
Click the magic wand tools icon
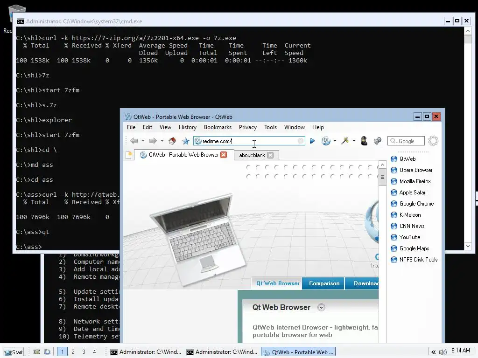click(345, 141)
